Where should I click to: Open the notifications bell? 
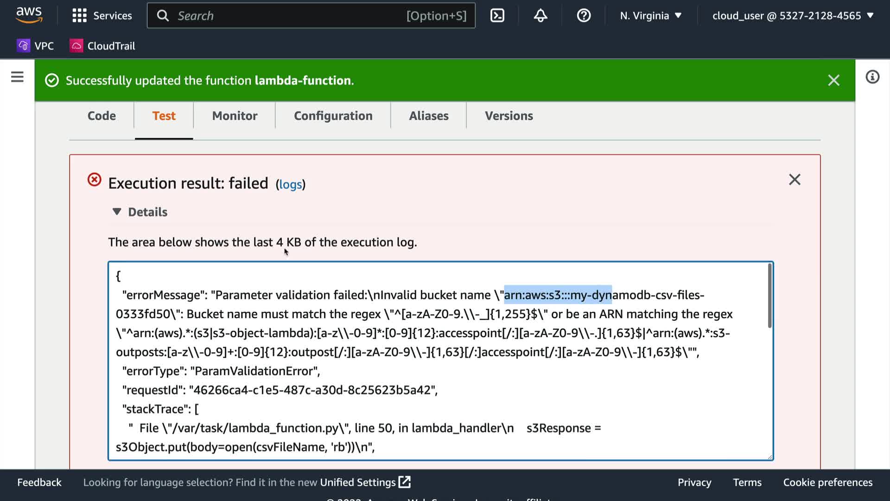point(540,16)
